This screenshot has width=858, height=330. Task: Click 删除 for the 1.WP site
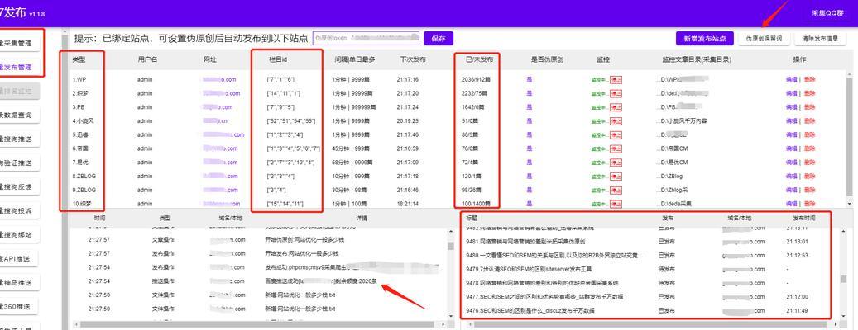810,79
